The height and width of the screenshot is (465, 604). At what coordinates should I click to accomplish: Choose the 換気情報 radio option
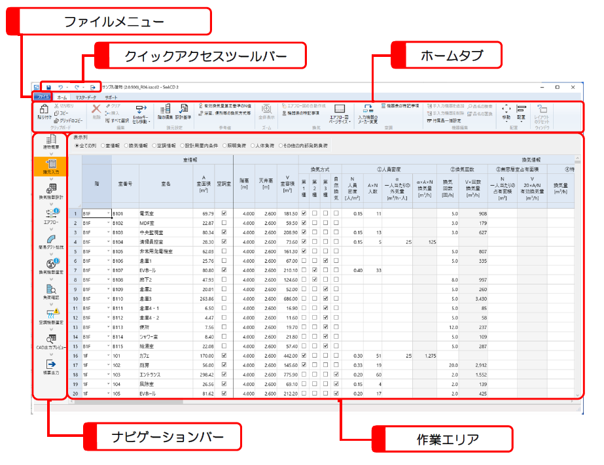pyautogui.click(x=141, y=146)
